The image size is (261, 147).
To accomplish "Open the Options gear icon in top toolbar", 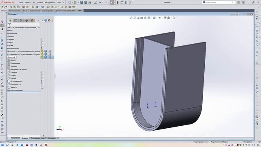I will coord(130,2).
